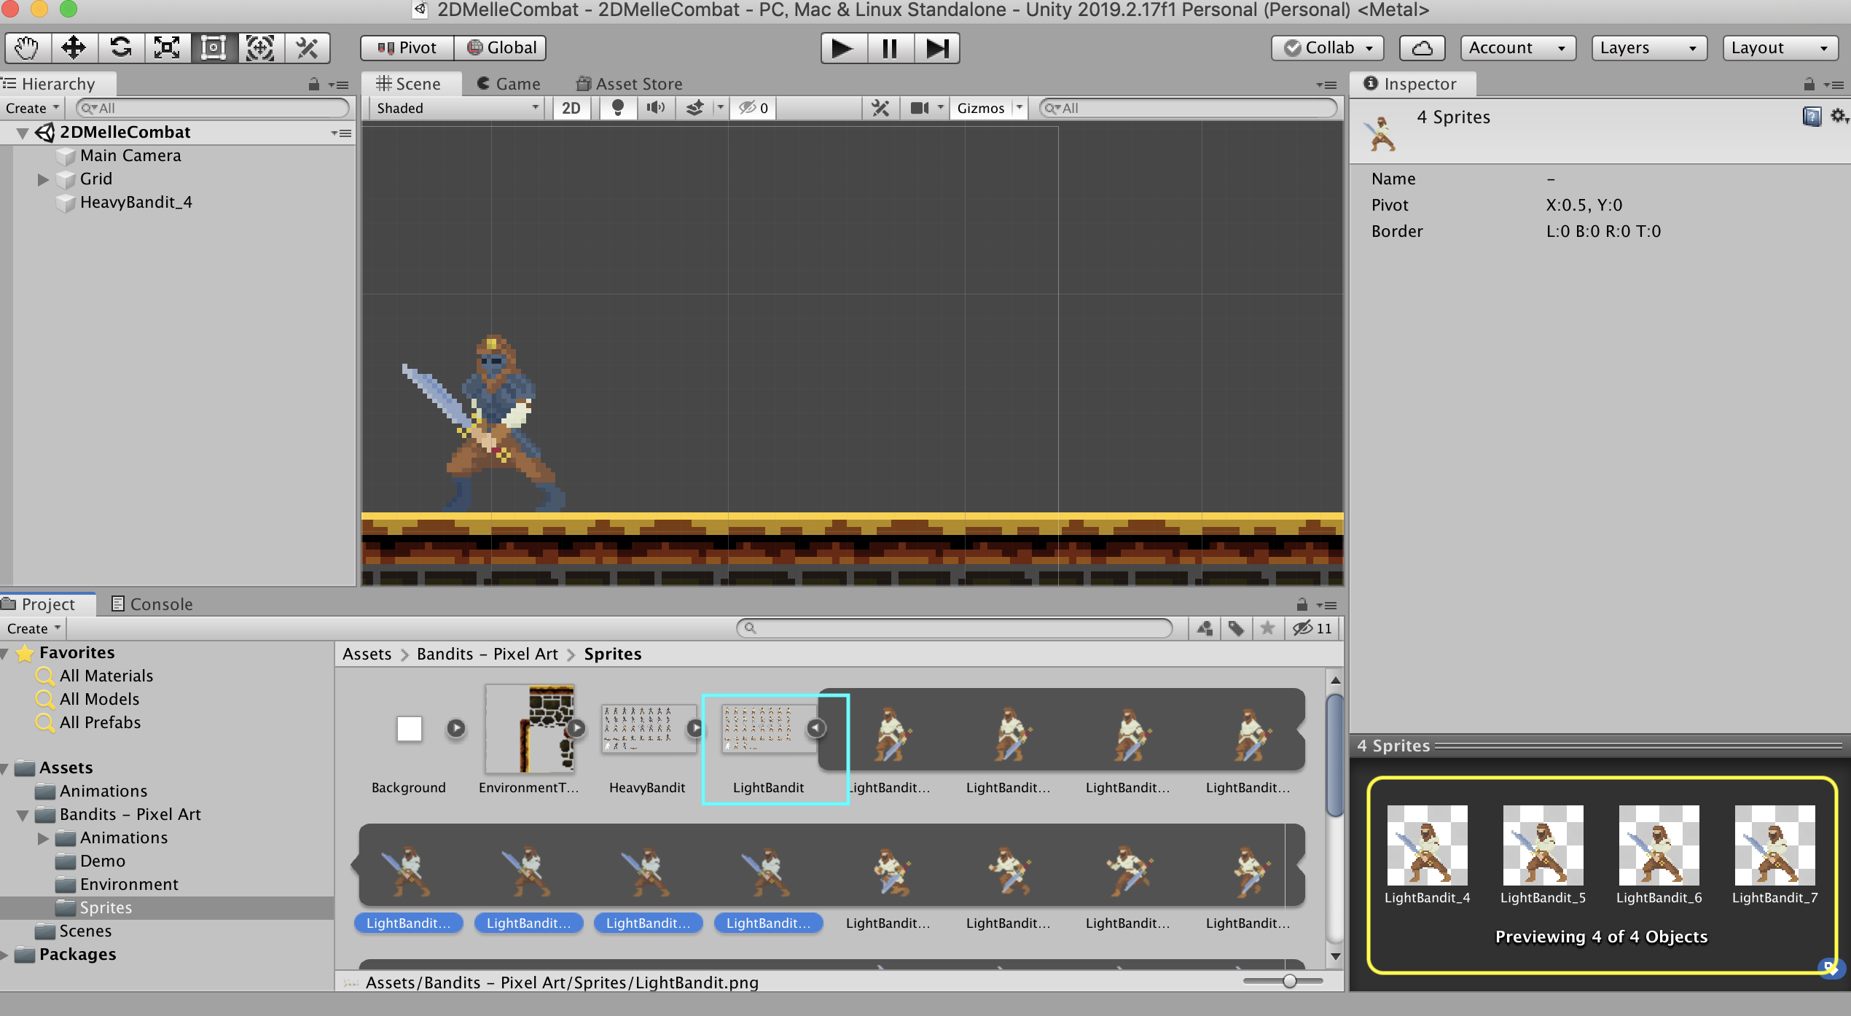Select the Move tool
The height and width of the screenshot is (1016, 1851).
click(x=74, y=48)
